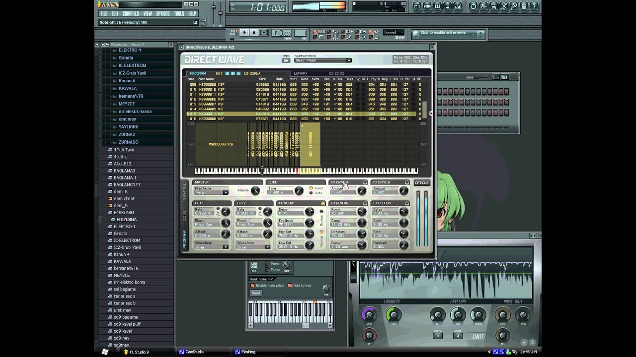
Task: Click to enable online news
Action: point(443,33)
